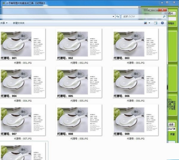Click file name label 代理号：005.JPG
The height and width of the screenshot is (160, 179).
79,101
